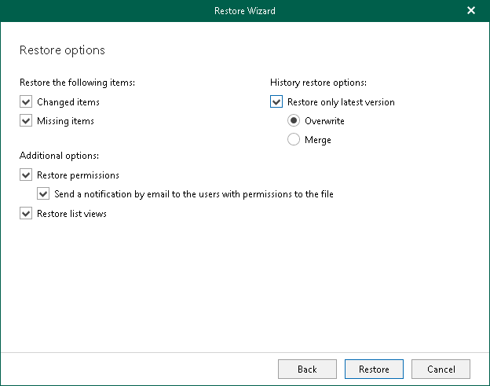The width and height of the screenshot is (490, 386).
Task: Click the Restore Wizard title bar text
Action: tap(244, 11)
